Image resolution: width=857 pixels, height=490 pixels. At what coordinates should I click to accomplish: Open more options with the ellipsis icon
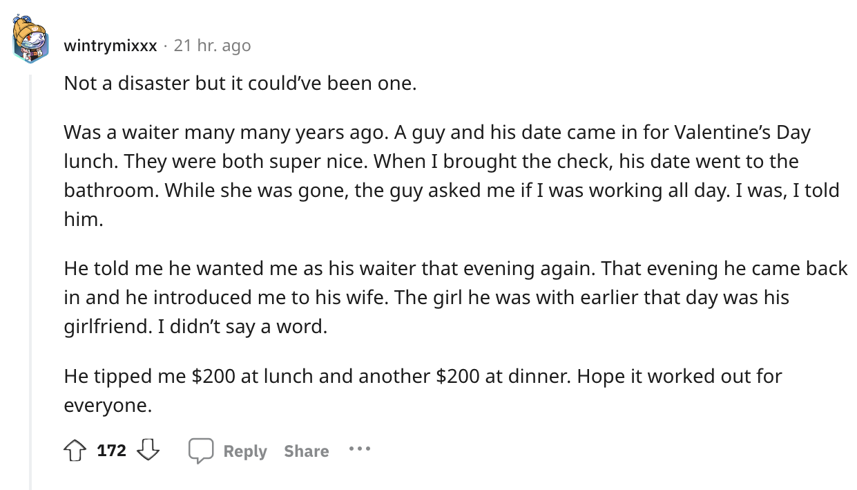(x=360, y=449)
